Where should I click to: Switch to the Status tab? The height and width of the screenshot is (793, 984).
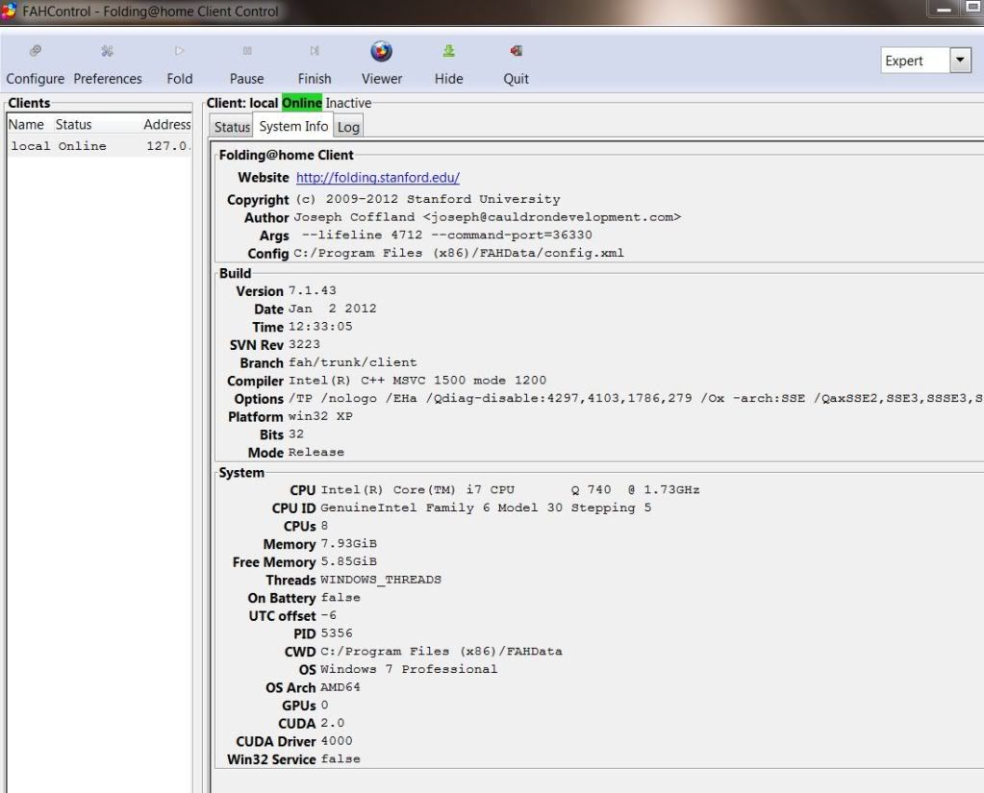[232, 127]
